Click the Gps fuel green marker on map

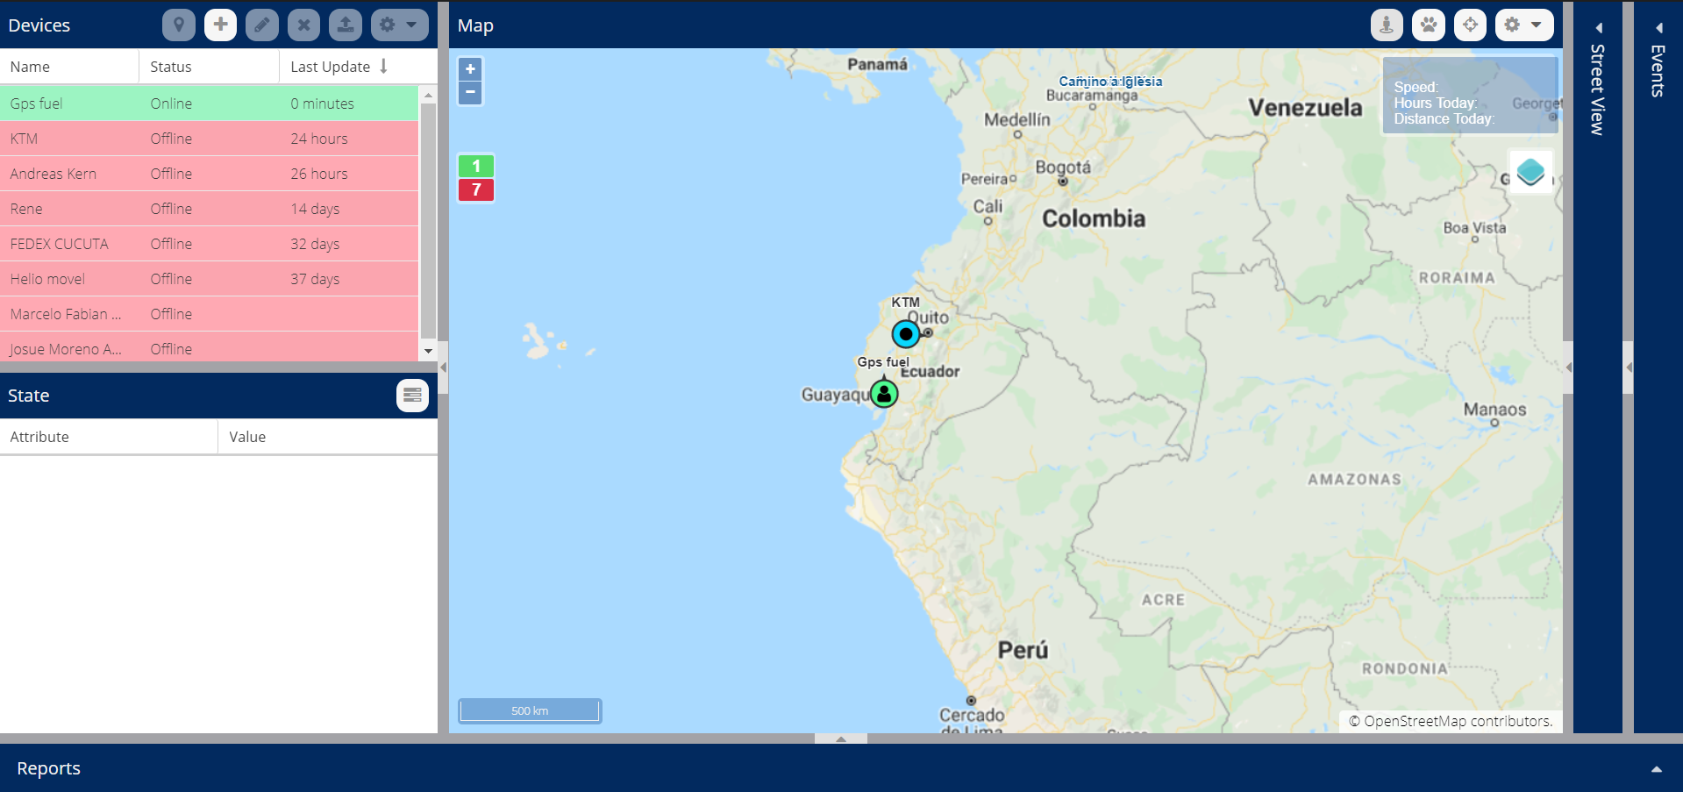click(884, 394)
